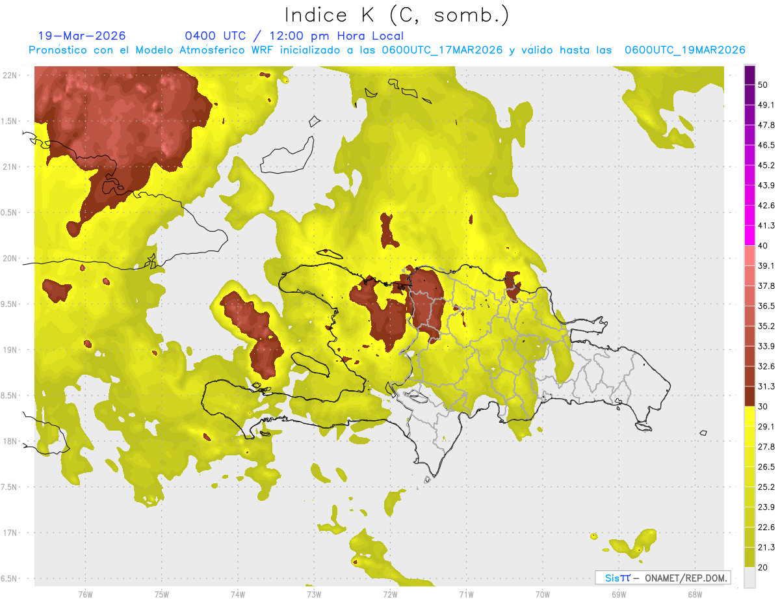Image resolution: width=780 pixels, height=603 pixels.
Task: Click the colorbar value "29.1"
Action: pos(766,427)
